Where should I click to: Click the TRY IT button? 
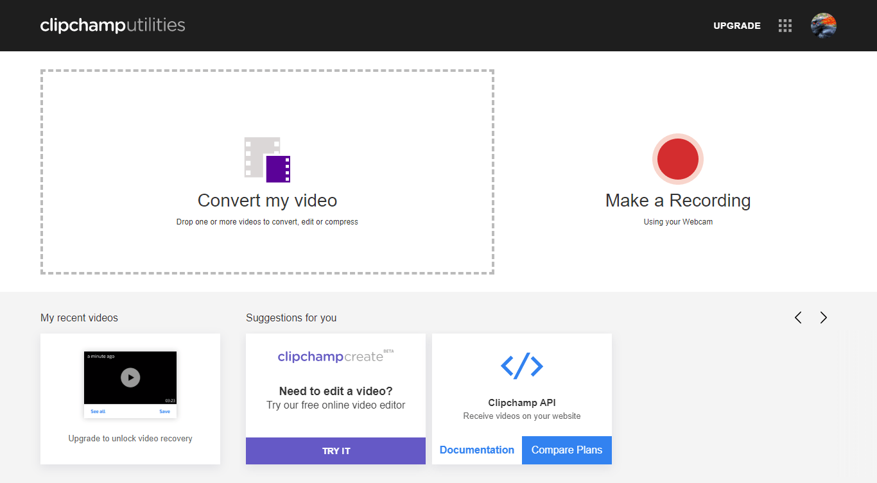(336, 451)
